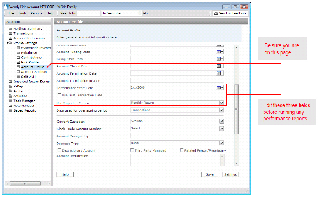Open Task Manager in the sidebar
Screen dimensions: 318x197
click(x=24, y=101)
